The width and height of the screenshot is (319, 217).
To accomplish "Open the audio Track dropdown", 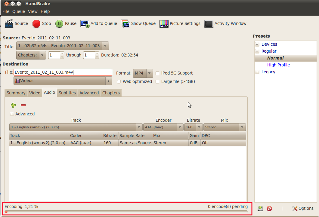I will coord(76,127).
